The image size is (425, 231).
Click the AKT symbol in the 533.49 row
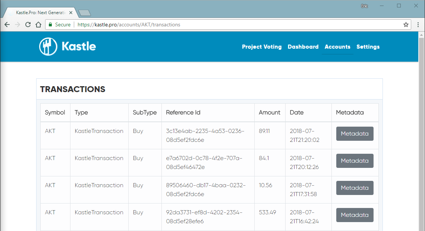click(x=50, y=212)
